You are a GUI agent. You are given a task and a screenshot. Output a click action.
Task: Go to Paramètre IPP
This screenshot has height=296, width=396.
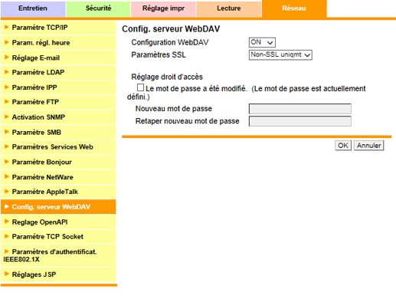pyautogui.click(x=58, y=87)
